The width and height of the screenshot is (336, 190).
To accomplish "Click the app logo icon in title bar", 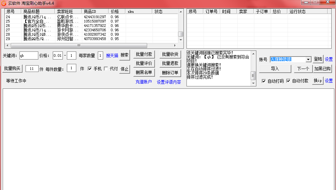I will click(3, 3).
